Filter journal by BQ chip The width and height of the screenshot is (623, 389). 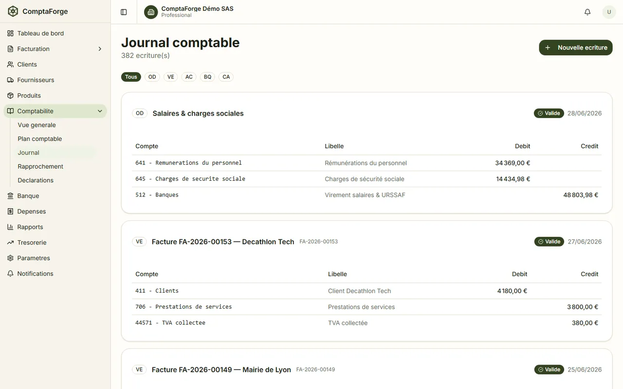[208, 77]
